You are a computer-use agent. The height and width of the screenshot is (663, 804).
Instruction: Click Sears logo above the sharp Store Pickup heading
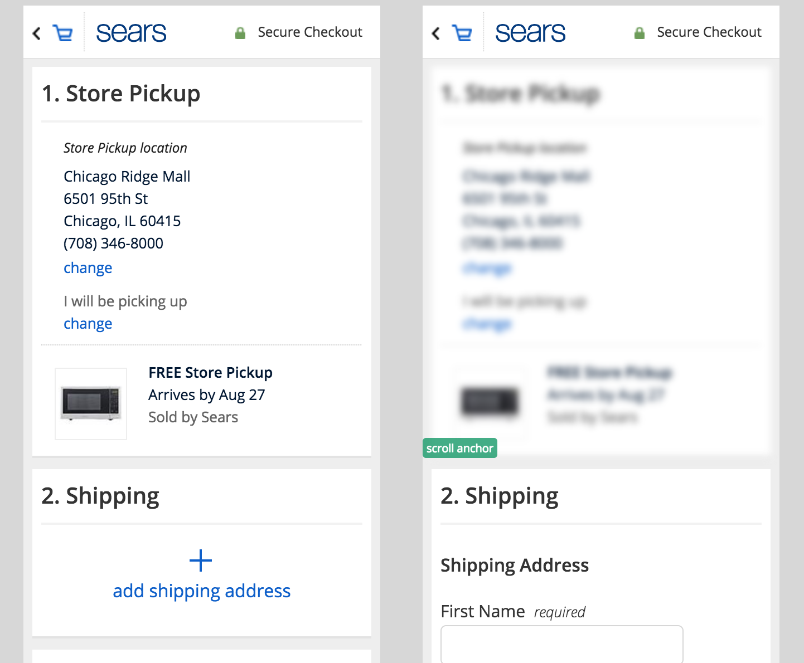point(131,33)
